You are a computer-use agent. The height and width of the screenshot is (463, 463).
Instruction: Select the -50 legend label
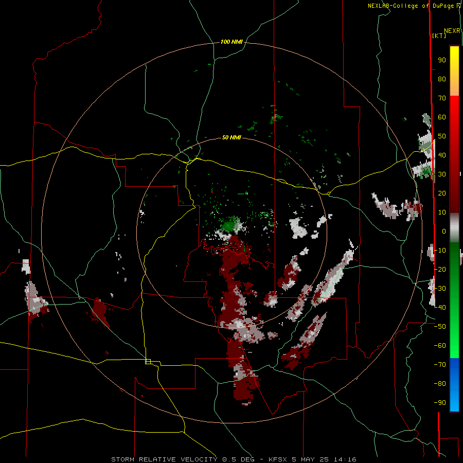click(x=440, y=327)
